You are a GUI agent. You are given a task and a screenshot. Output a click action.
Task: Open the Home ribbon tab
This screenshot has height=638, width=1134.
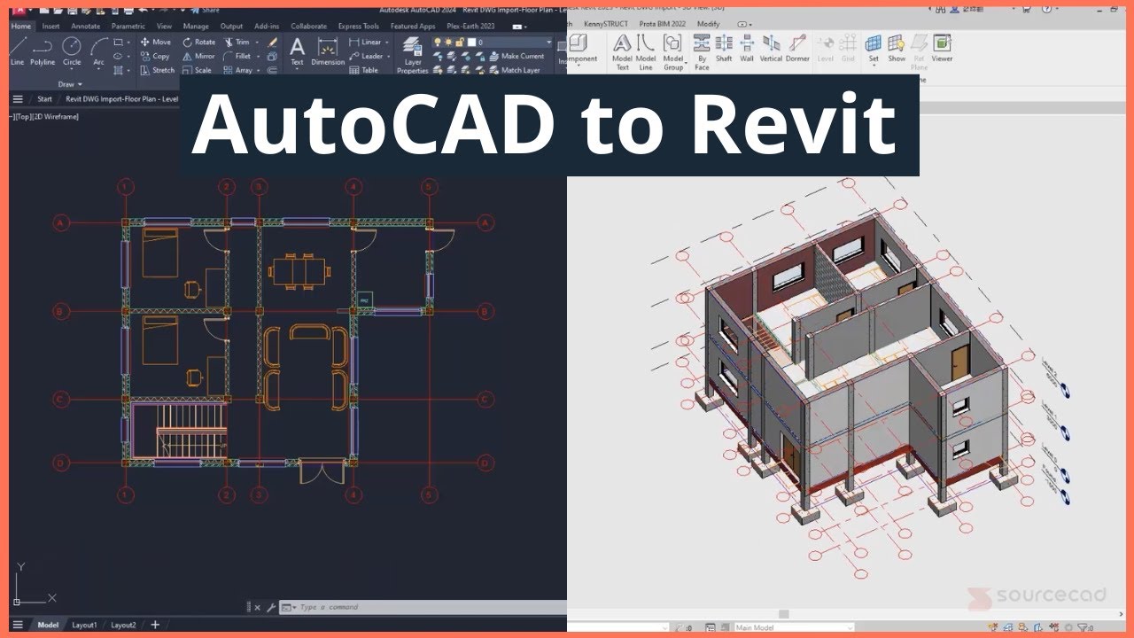20,27
